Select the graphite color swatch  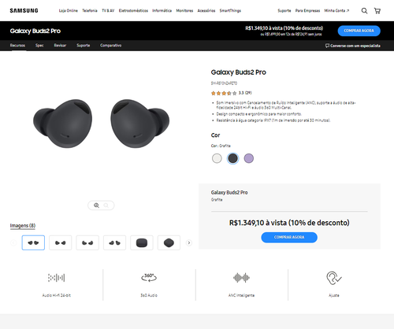232,158
